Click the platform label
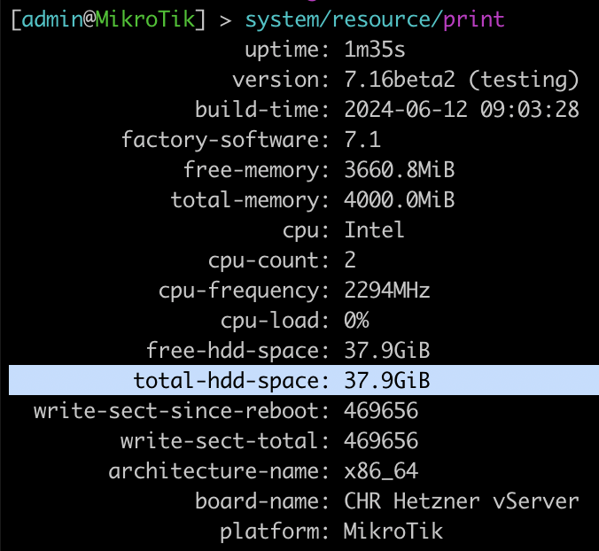The width and height of the screenshot is (599, 551). (275, 532)
